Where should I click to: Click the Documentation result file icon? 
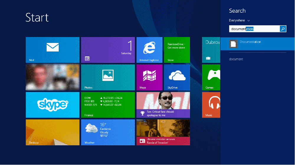pyautogui.click(x=233, y=44)
